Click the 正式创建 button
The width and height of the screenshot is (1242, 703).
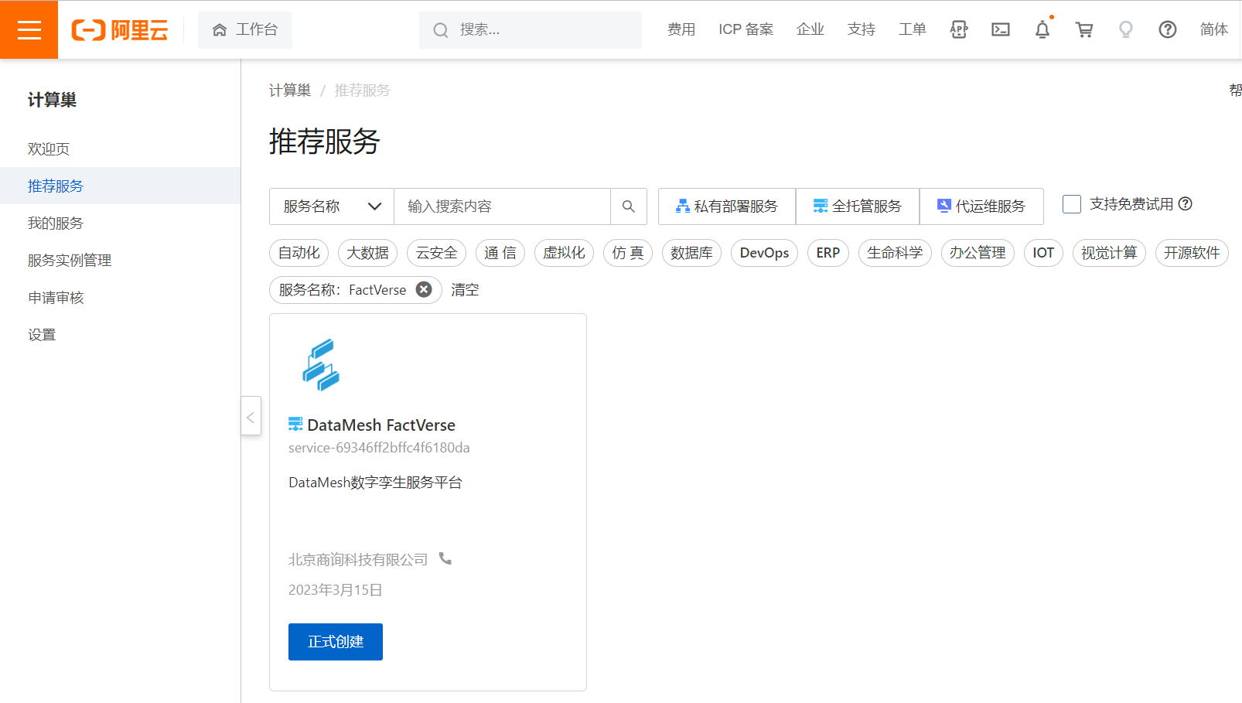(336, 642)
